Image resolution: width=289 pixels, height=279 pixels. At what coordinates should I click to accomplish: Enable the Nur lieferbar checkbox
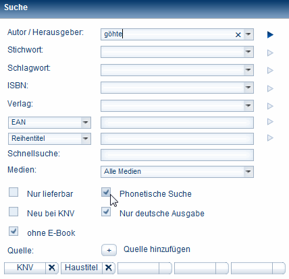click(14, 193)
